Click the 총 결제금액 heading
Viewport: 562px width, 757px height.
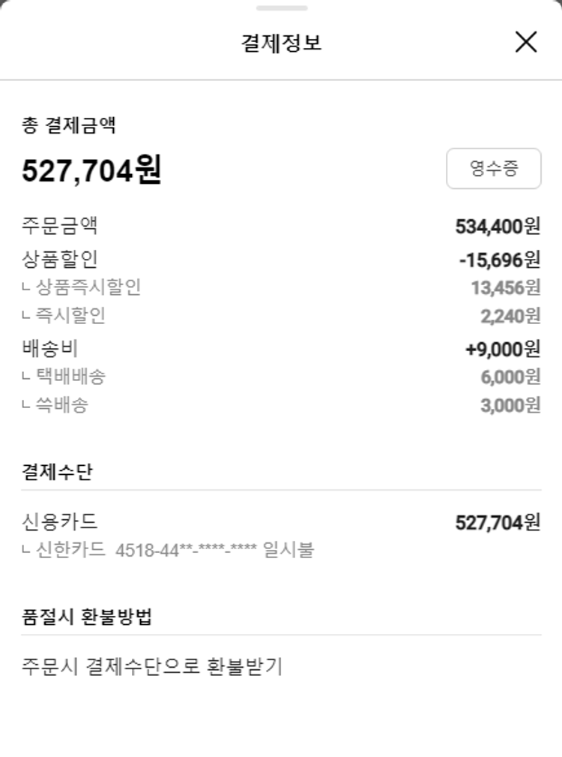tap(68, 125)
